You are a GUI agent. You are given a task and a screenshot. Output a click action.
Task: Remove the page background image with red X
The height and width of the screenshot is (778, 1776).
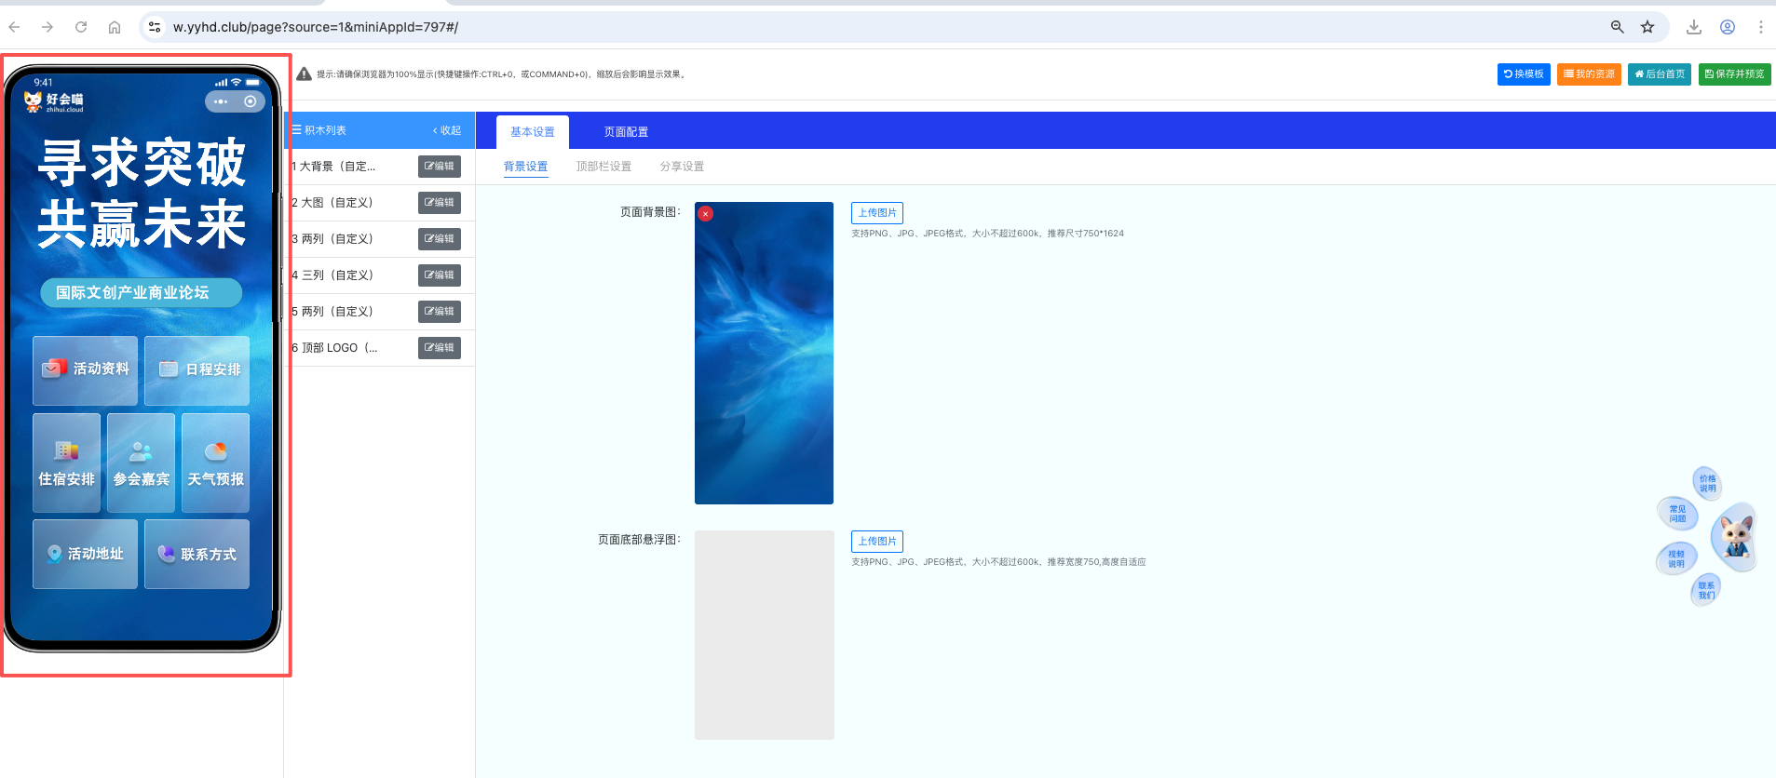pos(706,214)
